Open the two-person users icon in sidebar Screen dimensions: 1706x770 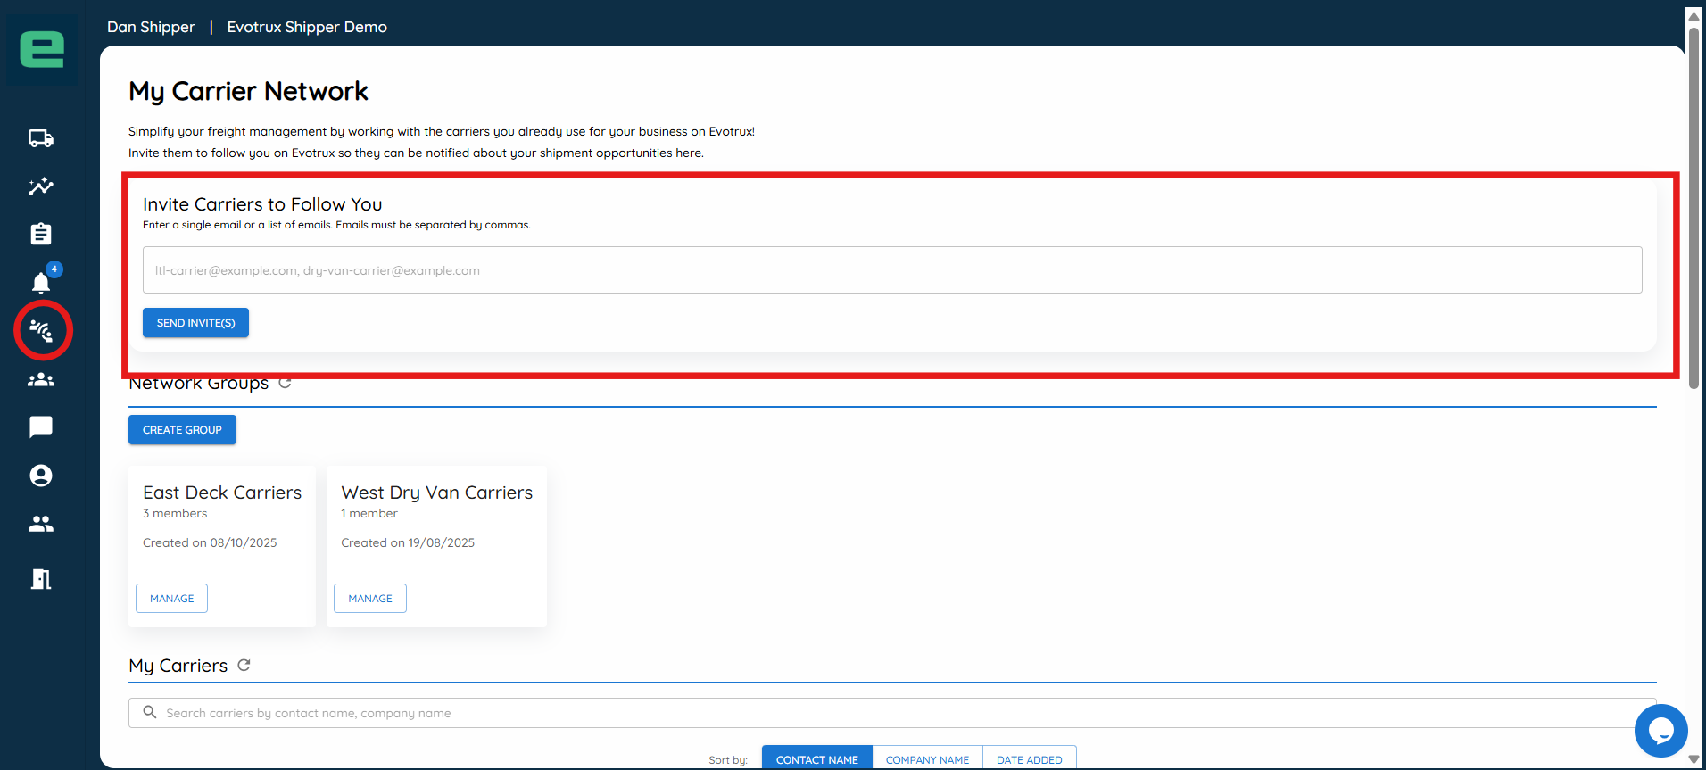pyautogui.click(x=41, y=524)
